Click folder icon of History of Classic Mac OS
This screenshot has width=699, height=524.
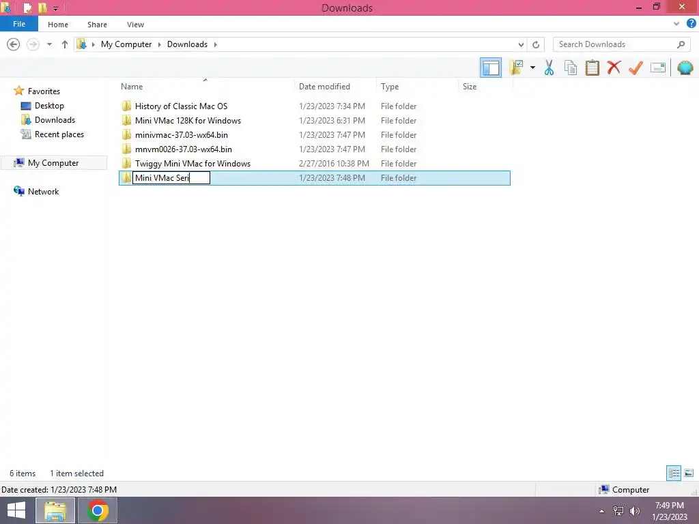[126, 106]
